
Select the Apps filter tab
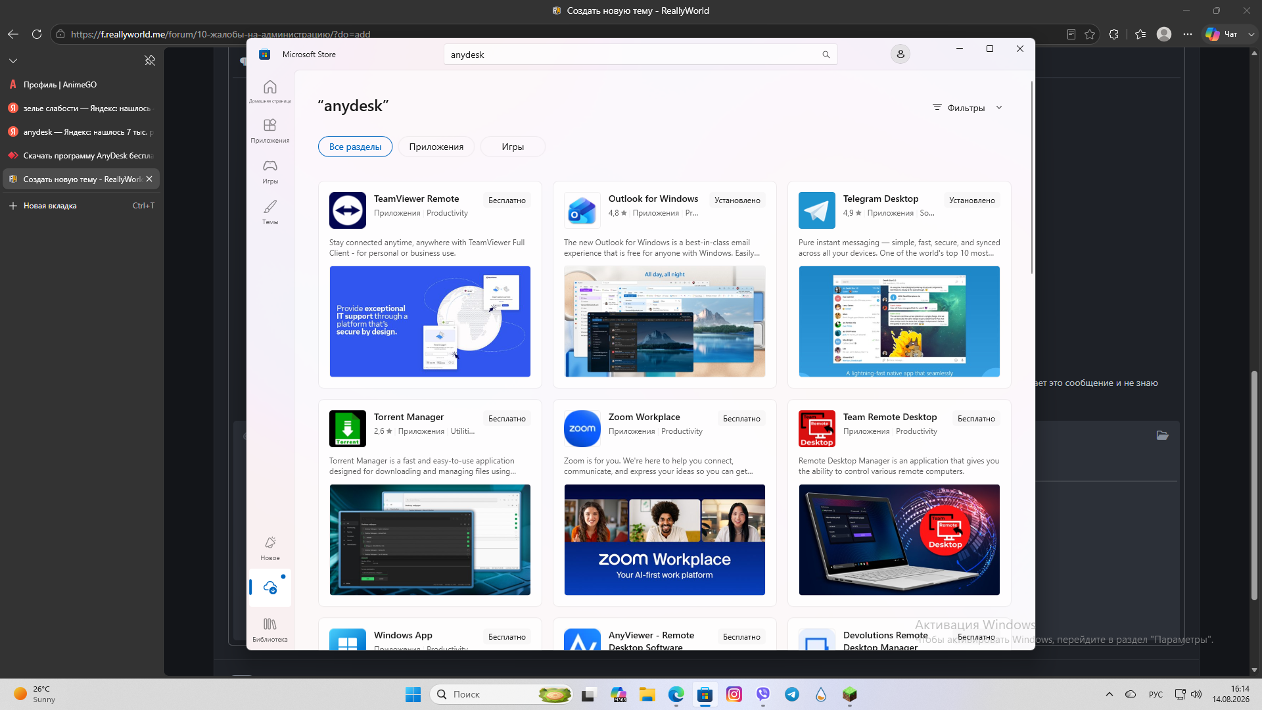436,147
